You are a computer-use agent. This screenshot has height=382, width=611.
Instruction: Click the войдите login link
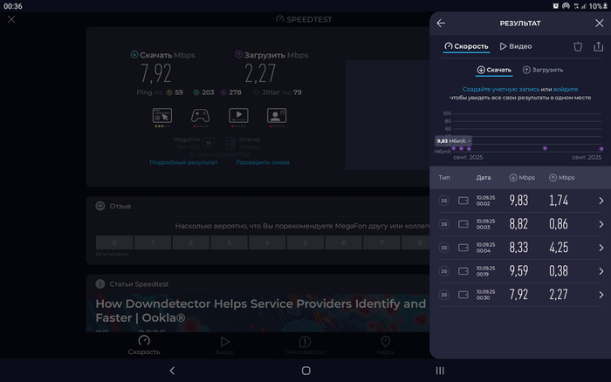(x=566, y=90)
